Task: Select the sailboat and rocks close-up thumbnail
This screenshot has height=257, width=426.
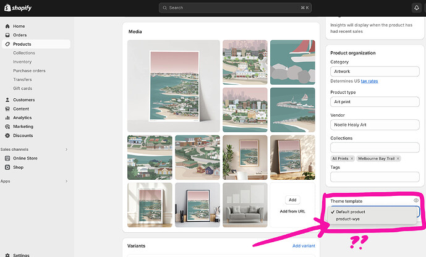Action: pos(292,62)
